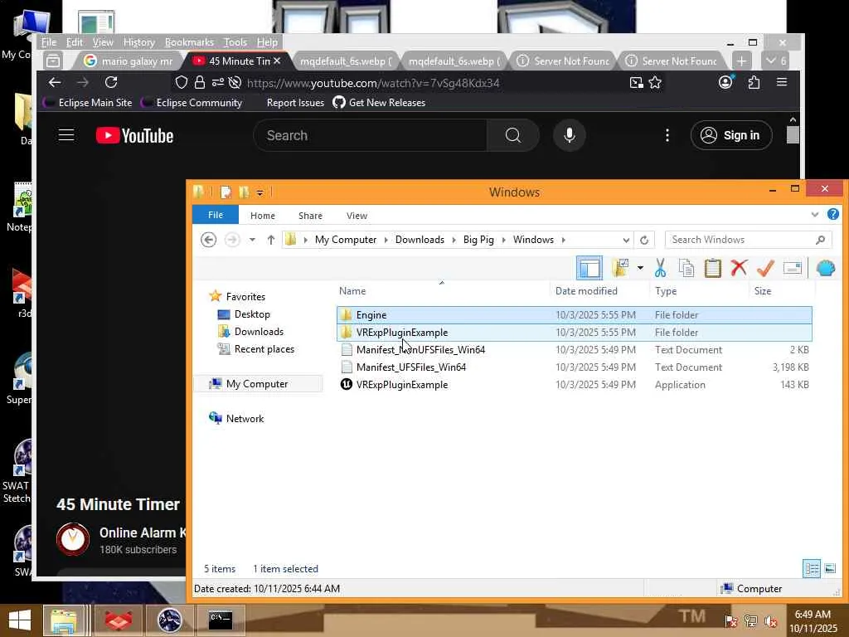
Task: Open the browser hamburger application menu
Action: click(x=781, y=82)
